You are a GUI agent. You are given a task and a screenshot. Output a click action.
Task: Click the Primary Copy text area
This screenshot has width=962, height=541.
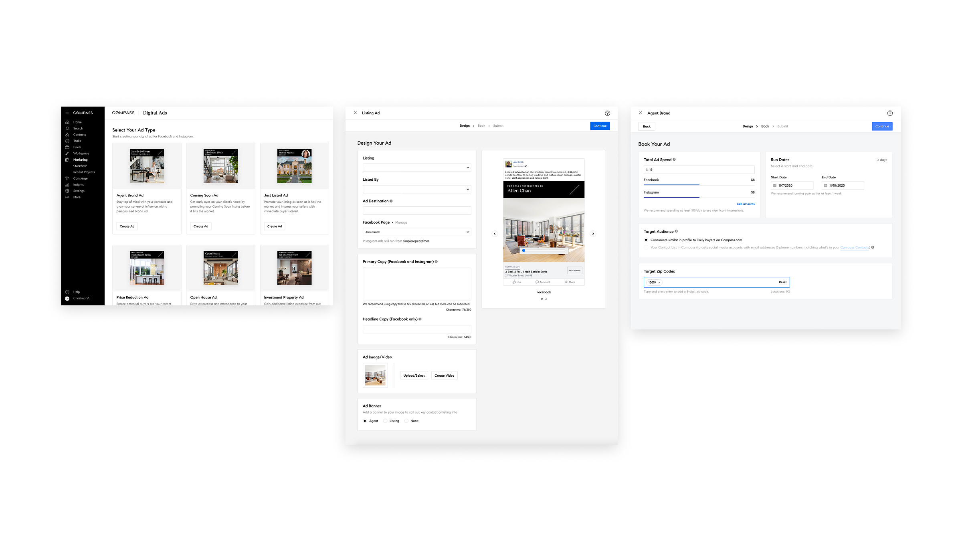click(417, 284)
